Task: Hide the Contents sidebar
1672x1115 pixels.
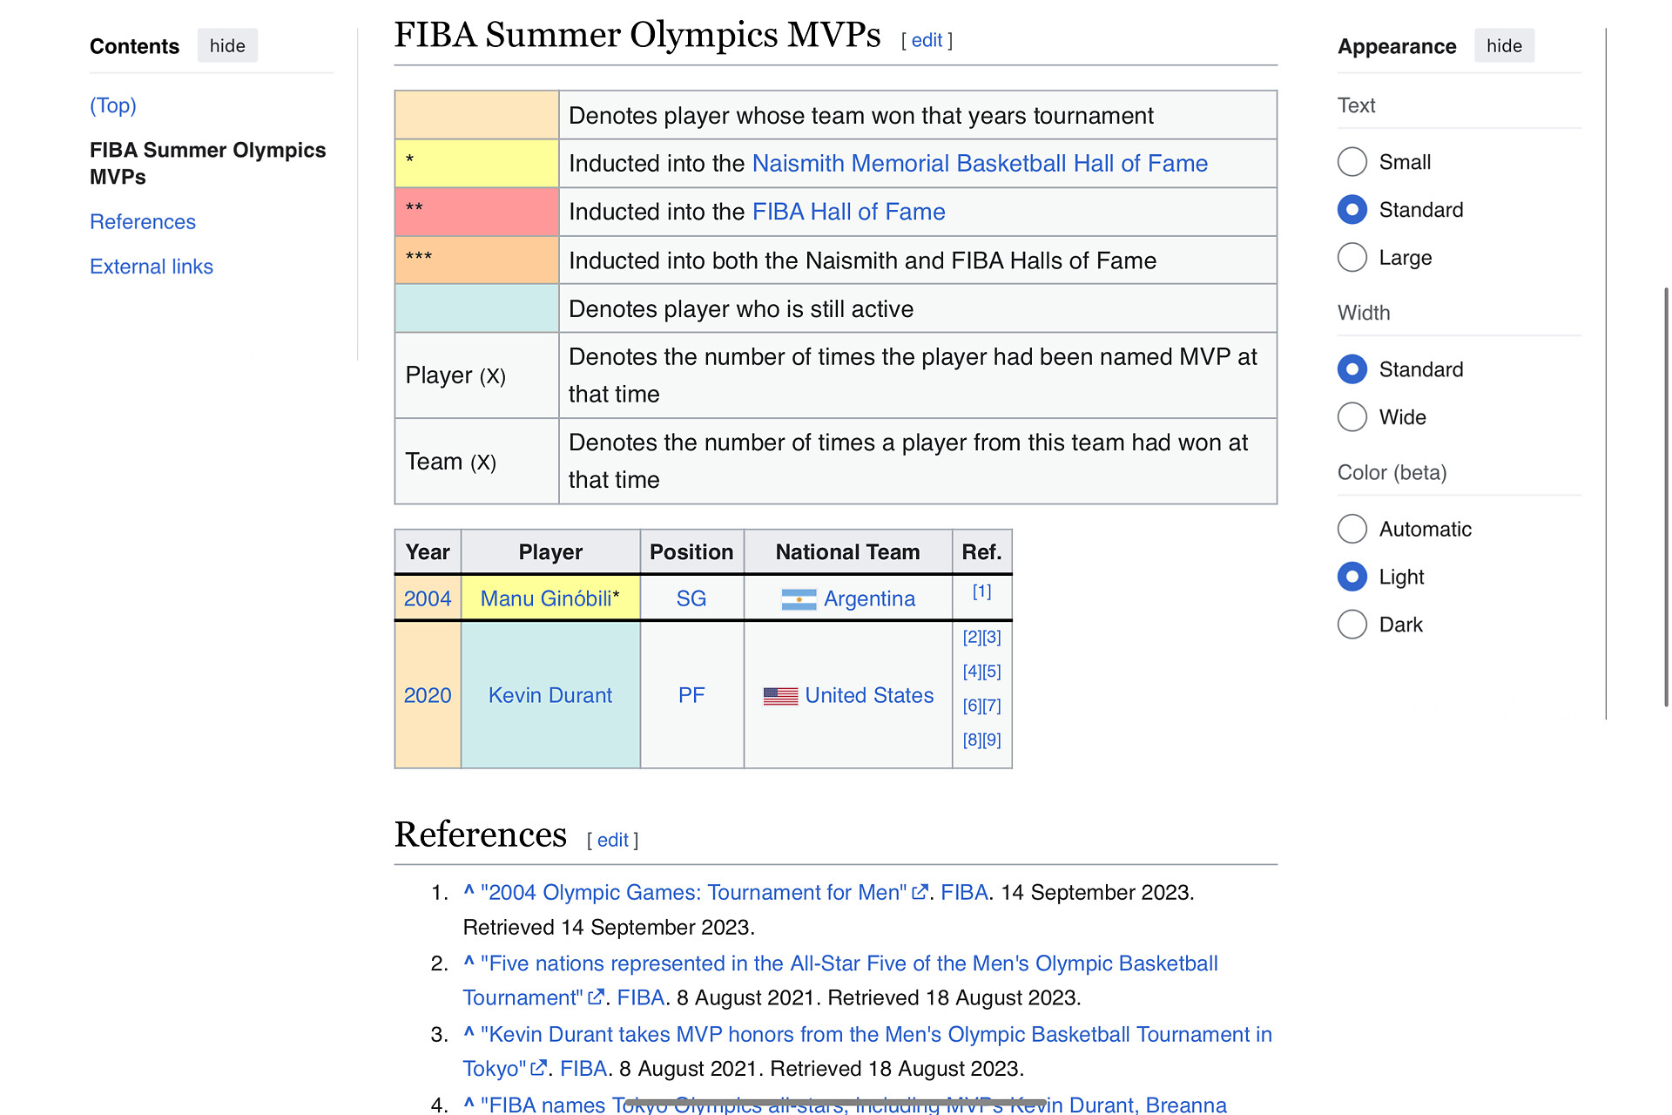Action: tap(227, 46)
